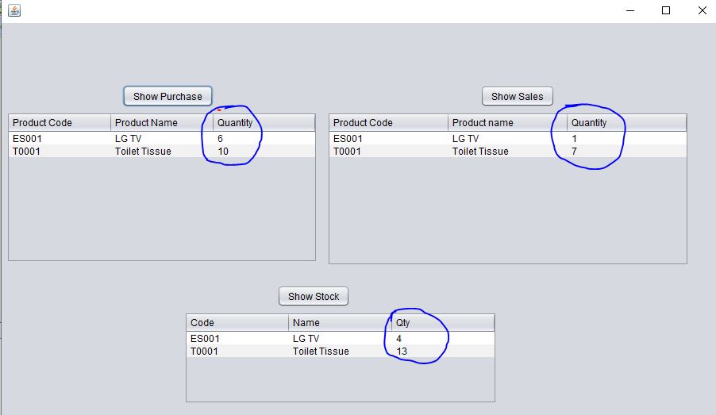The width and height of the screenshot is (716, 415).
Task: Select Product Name header in purchase table
Action: [162, 123]
